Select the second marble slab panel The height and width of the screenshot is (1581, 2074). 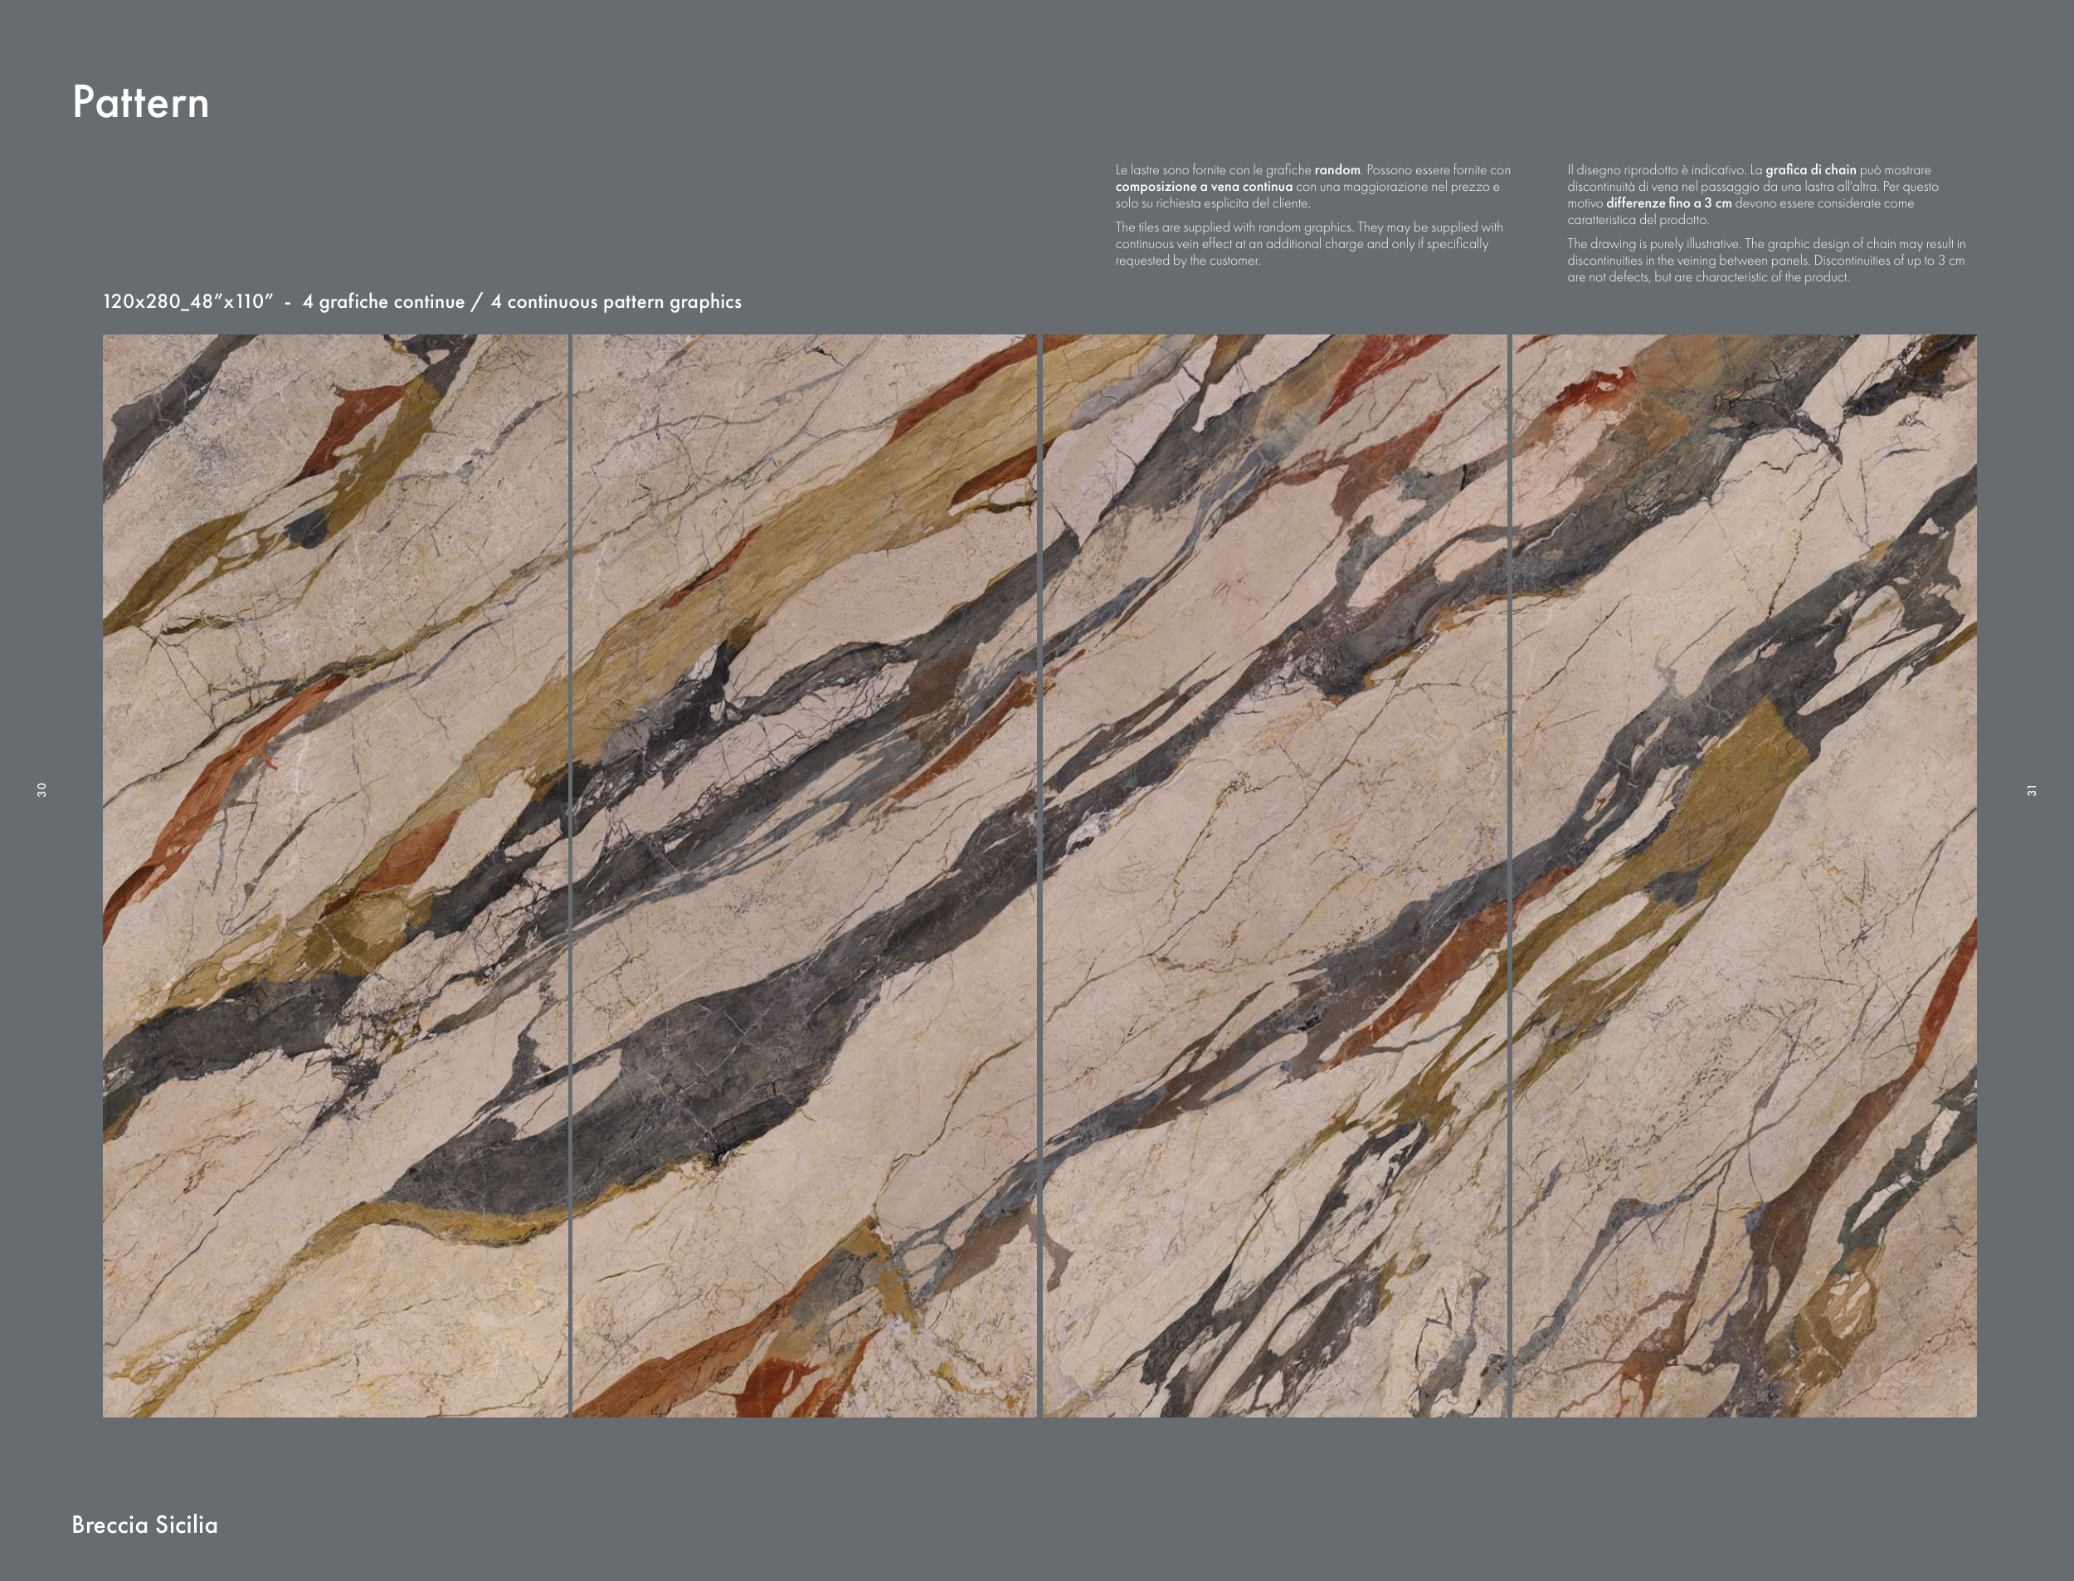coord(804,876)
